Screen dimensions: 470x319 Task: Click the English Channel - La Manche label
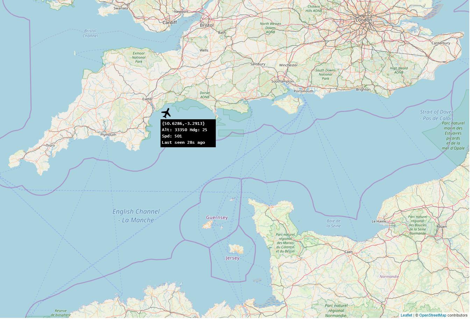(136, 215)
